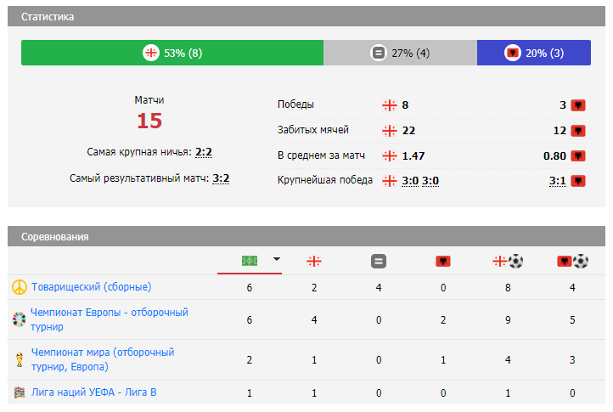Click the icon beside Лига наций УЕФА
Viewport: 613px width, 412px height.
(19, 392)
